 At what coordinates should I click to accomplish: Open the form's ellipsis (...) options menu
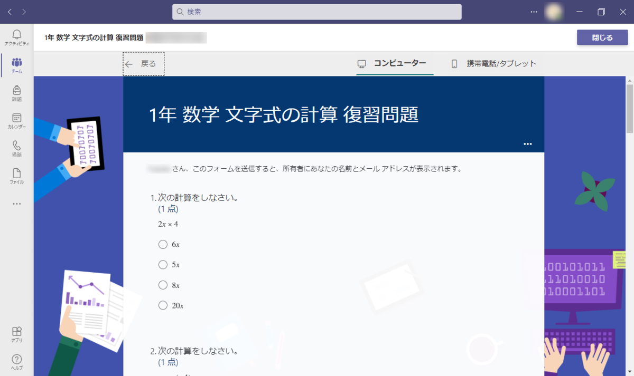(x=527, y=143)
